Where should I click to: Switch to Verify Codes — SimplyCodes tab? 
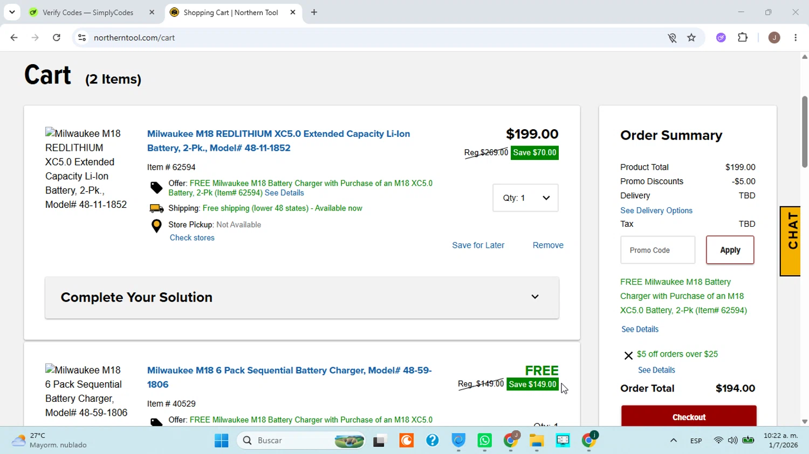[x=88, y=12]
